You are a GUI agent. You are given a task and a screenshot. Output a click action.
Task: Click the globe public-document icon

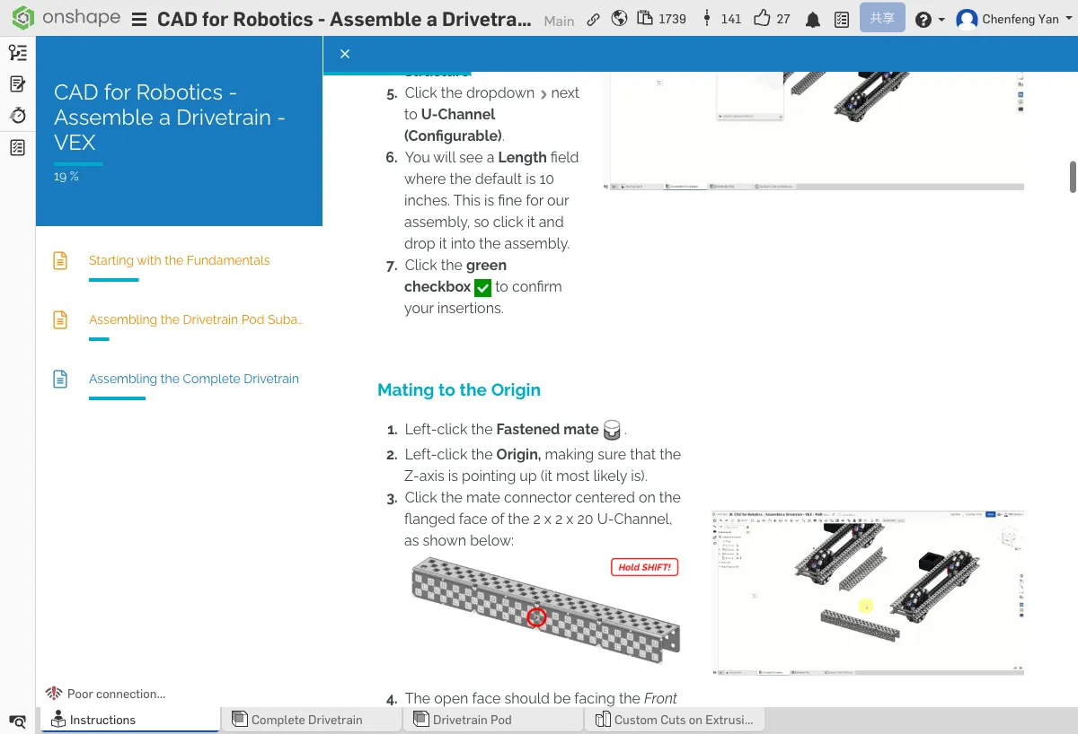tap(619, 19)
